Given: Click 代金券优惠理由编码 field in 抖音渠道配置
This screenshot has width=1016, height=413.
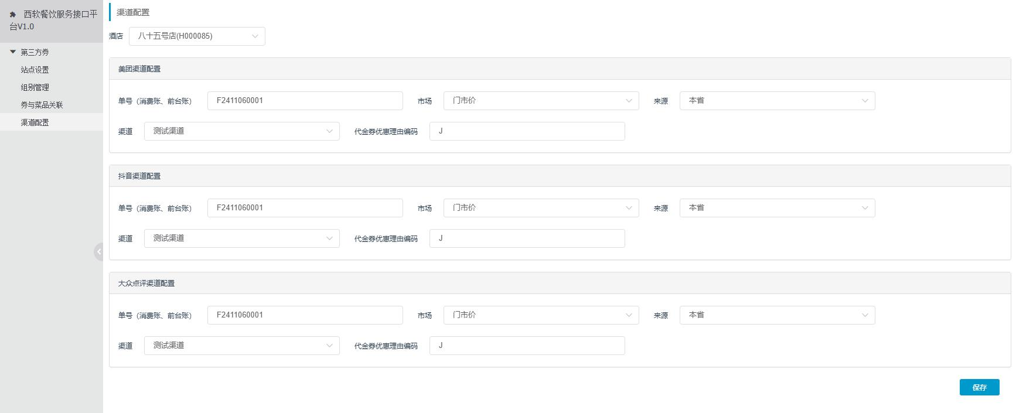Looking at the screenshot, I should click(x=527, y=238).
